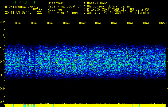This screenshot has height=107, width=168.
Task: Click the 0.9 kHz axis tick label
Action: [2, 62]
